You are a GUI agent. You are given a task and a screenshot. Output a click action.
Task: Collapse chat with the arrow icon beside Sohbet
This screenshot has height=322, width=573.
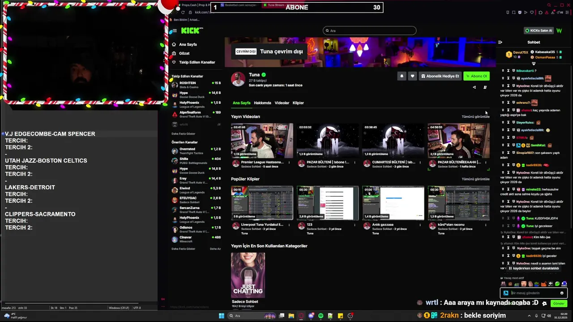(x=500, y=42)
